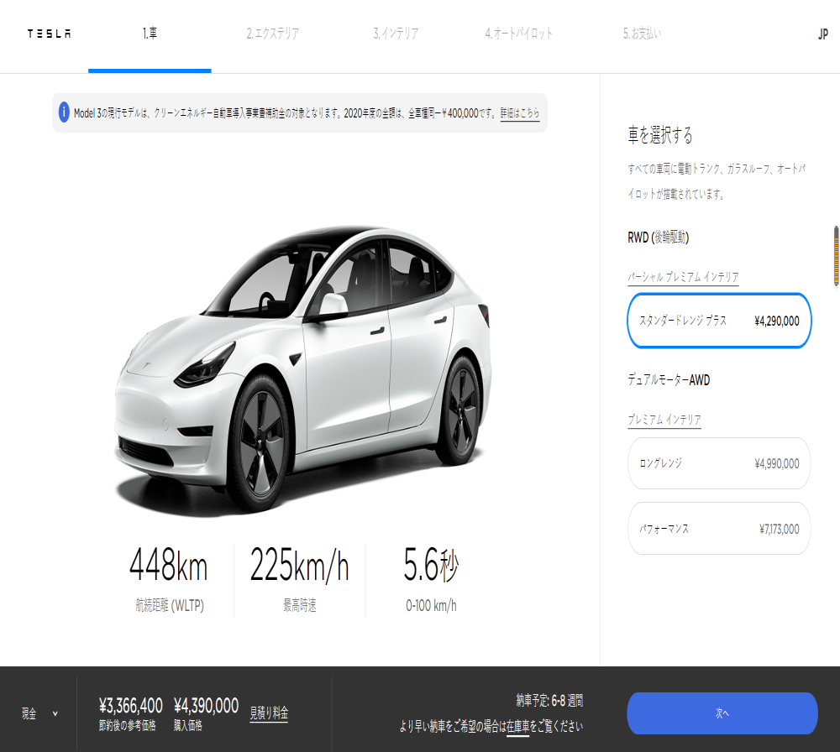840x752 pixels.
Task: Open the 1.車 tab
Action: 150,34
